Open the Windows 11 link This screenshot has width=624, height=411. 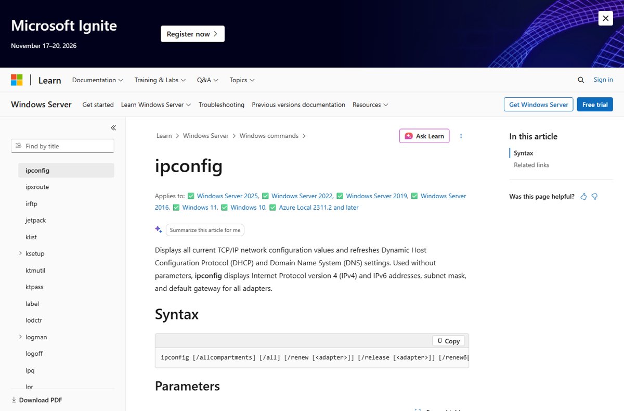click(200, 208)
